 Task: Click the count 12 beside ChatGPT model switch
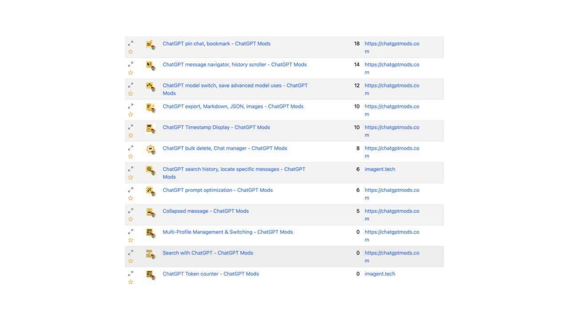tap(357, 85)
